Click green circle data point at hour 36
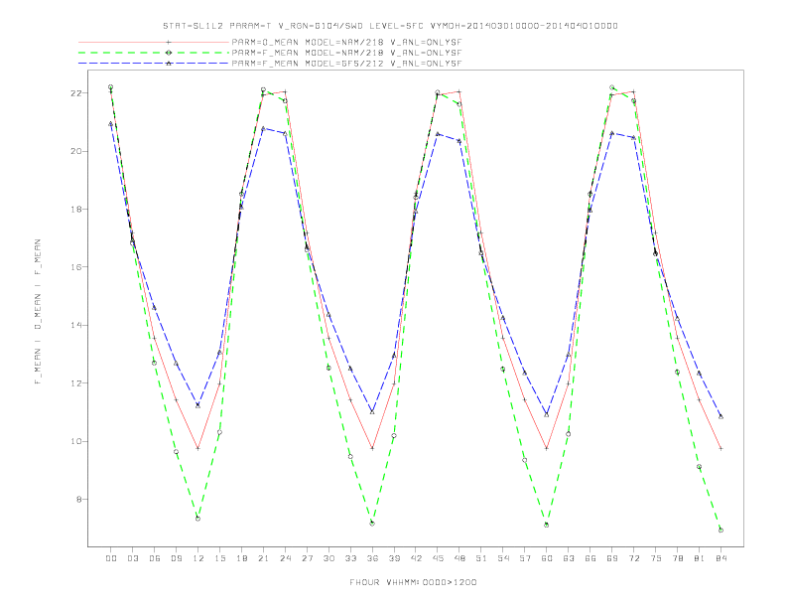 click(x=372, y=524)
